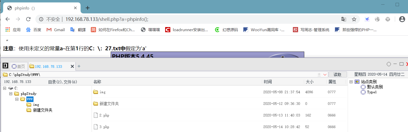Sort by the 时间 column header
Image resolution: width=408 pixels, height=132 pixels.
(268, 82)
